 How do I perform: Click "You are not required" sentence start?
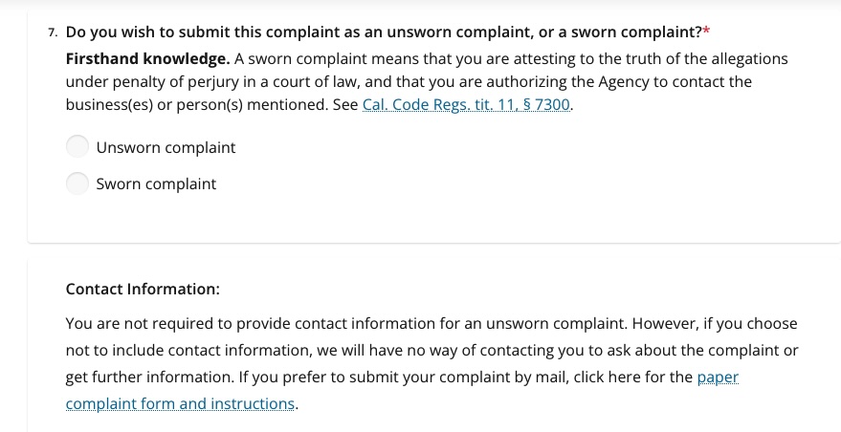tap(134, 323)
